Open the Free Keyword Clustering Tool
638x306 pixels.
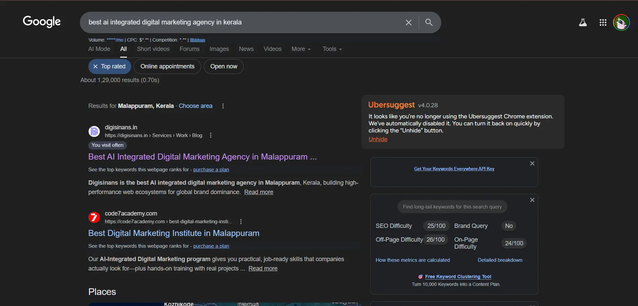pyautogui.click(x=458, y=277)
